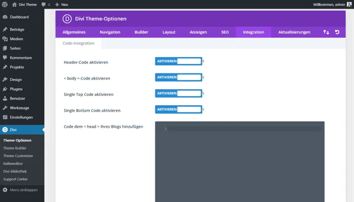Switch to the SEO tab

(x=225, y=32)
